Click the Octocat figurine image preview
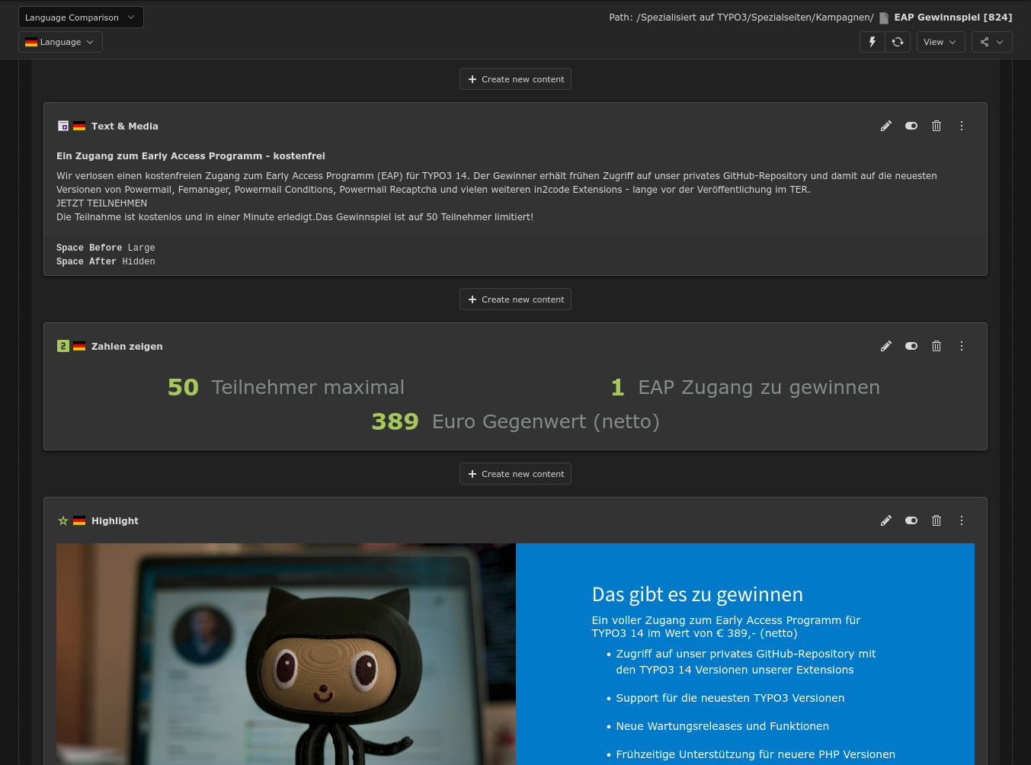 tap(286, 654)
